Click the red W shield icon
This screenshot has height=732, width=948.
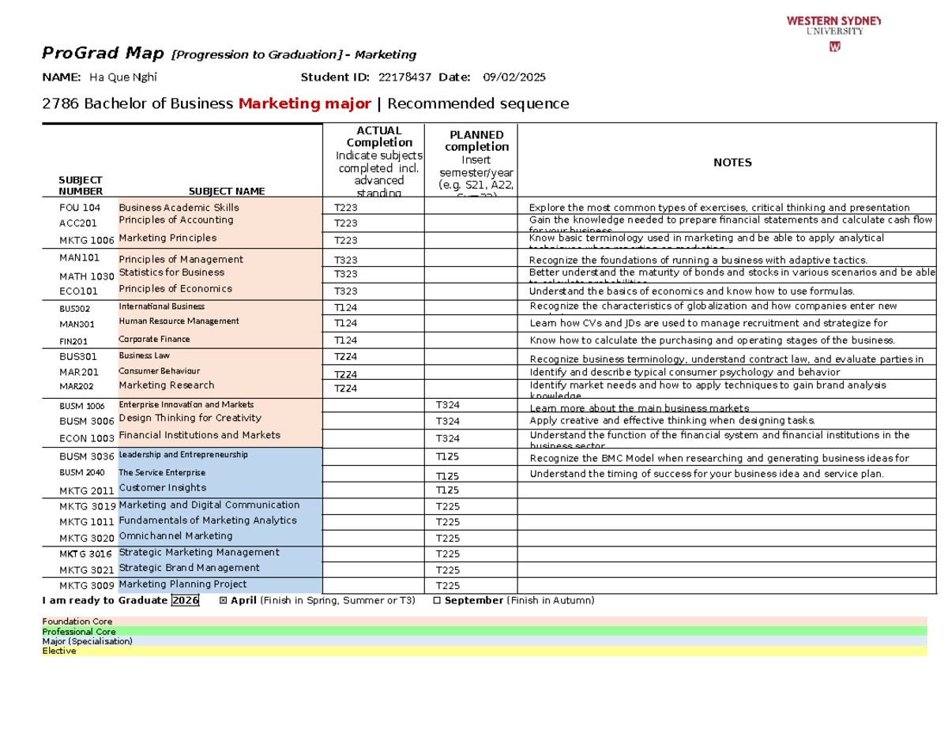835,46
